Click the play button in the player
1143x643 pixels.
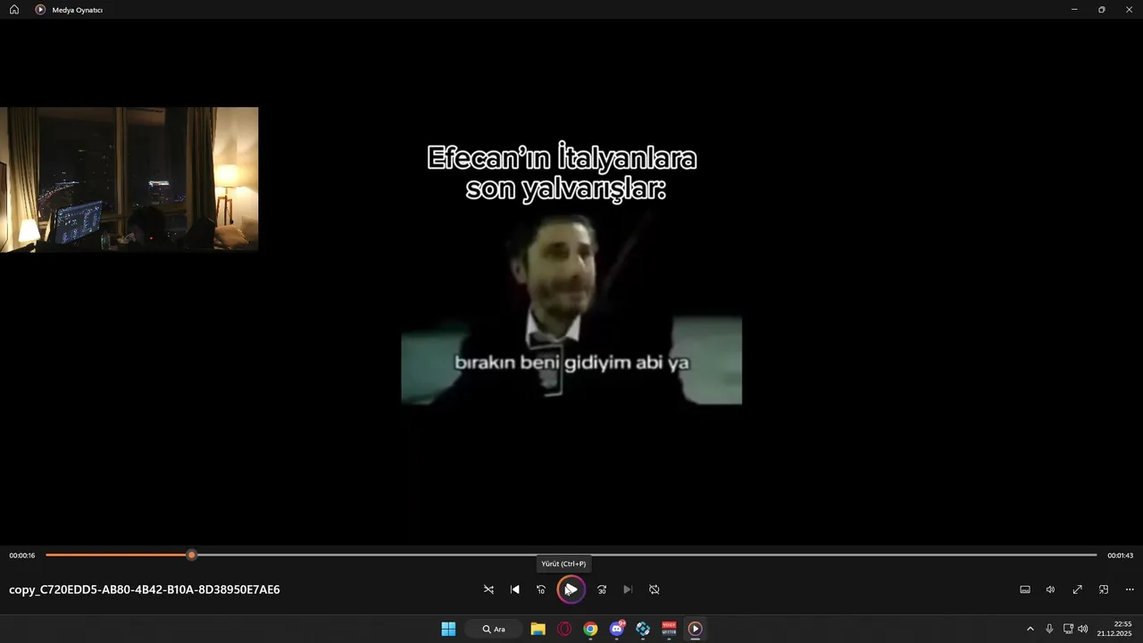click(571, 589)
